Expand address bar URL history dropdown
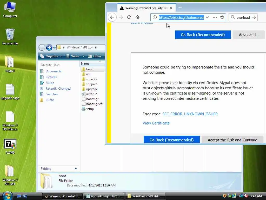This screenshot has width=266, height=200. [207, 17]
